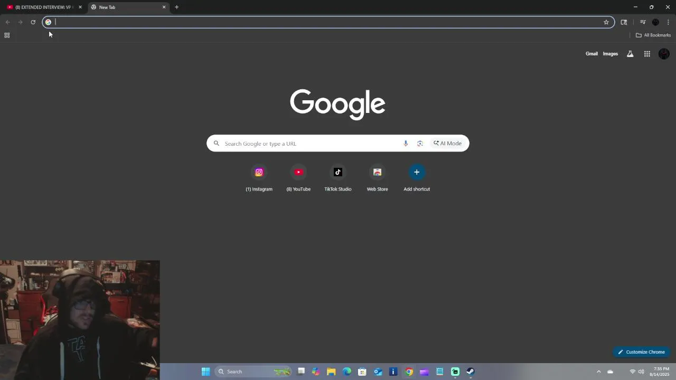Screen dimensions: 676x380
Task: Close the EXTENDED INTERVIEW tab
Action: pyautogui.click(x=80, y=7)
